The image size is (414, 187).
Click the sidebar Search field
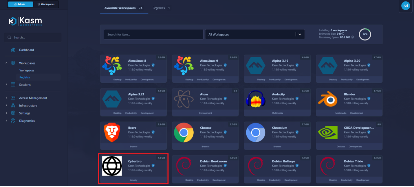click(x=33, y=37)
